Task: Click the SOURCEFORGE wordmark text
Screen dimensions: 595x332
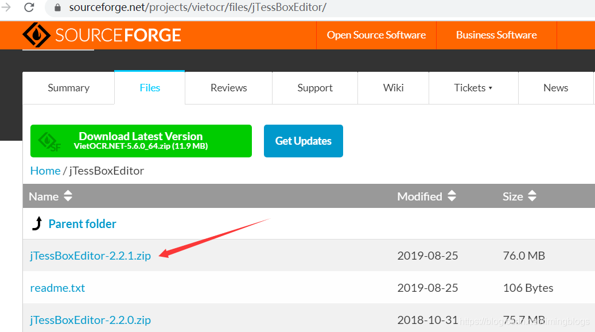Action: tap(118, 36)
